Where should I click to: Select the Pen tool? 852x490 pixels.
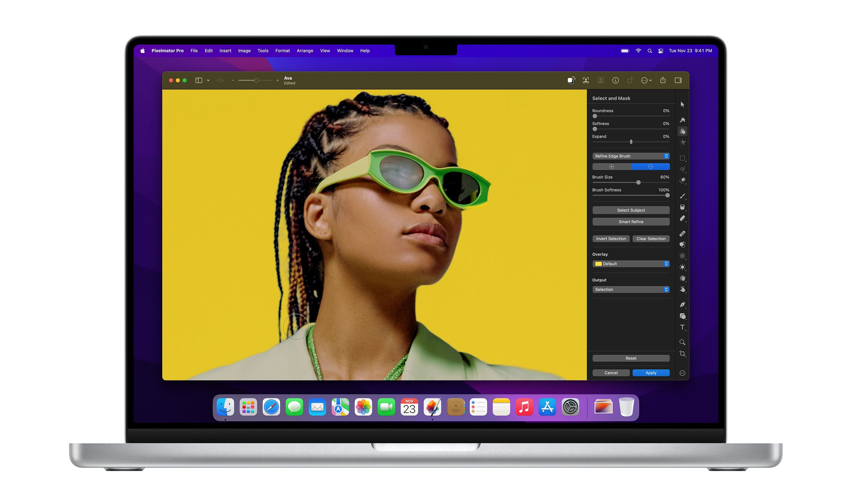683,305
